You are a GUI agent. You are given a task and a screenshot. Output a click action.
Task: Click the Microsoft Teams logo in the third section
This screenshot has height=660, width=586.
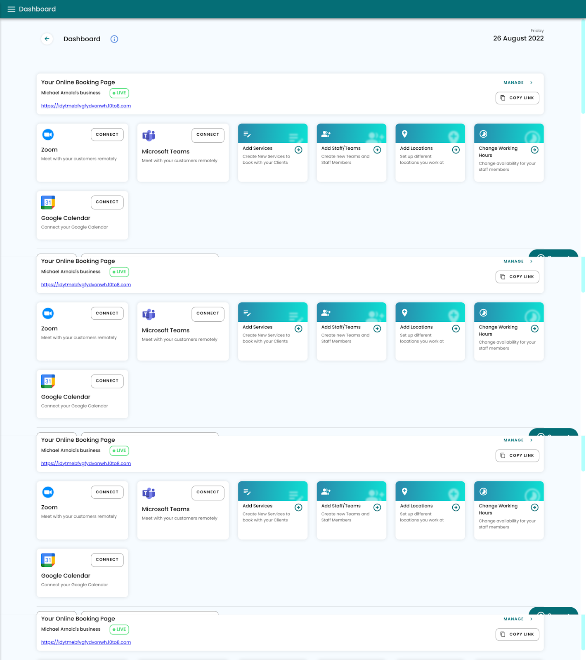(x=149, y=493)
